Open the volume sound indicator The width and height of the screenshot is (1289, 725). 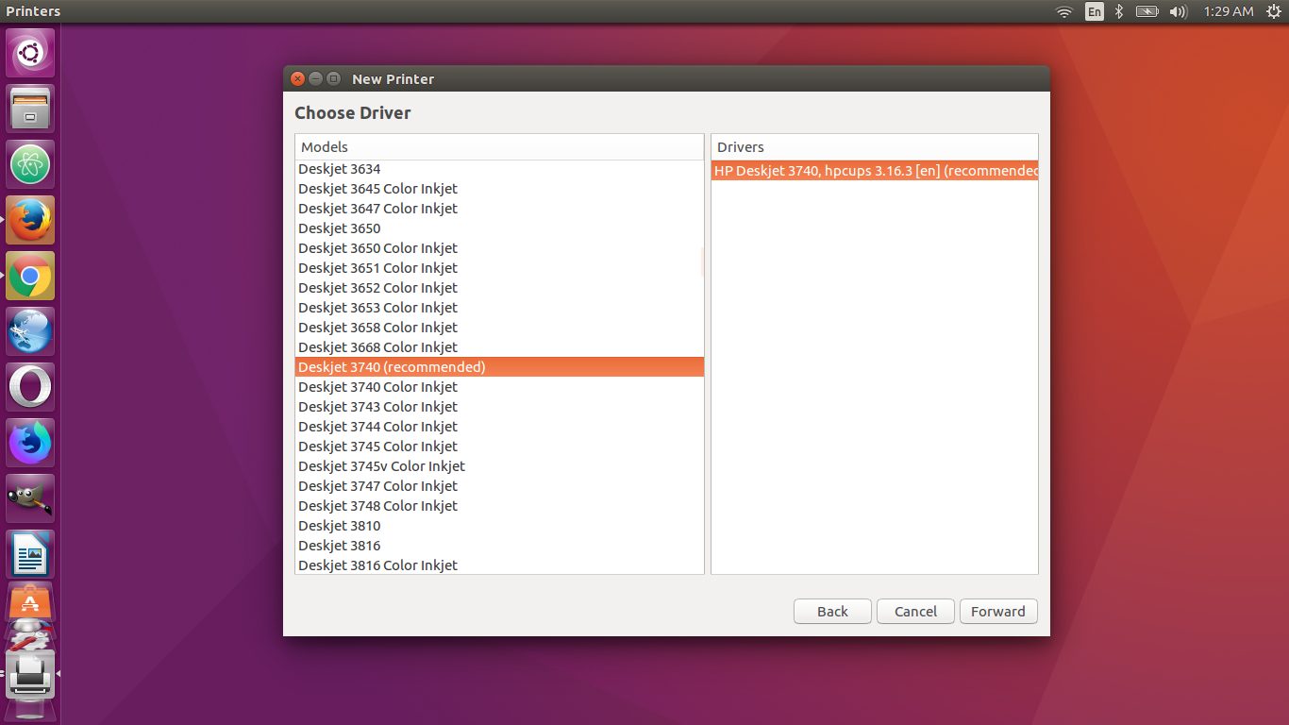(x=1178, y=11)
